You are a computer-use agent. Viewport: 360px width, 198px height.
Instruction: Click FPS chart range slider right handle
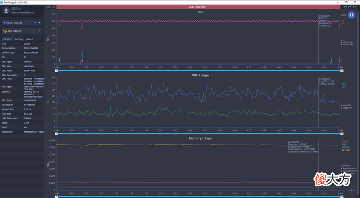[342, 71]
